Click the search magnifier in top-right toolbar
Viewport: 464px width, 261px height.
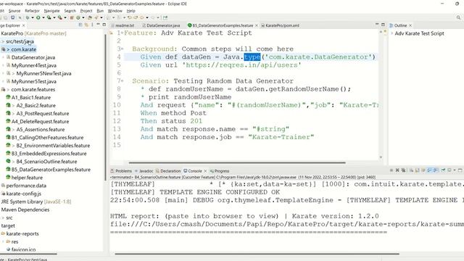point(458,17)
